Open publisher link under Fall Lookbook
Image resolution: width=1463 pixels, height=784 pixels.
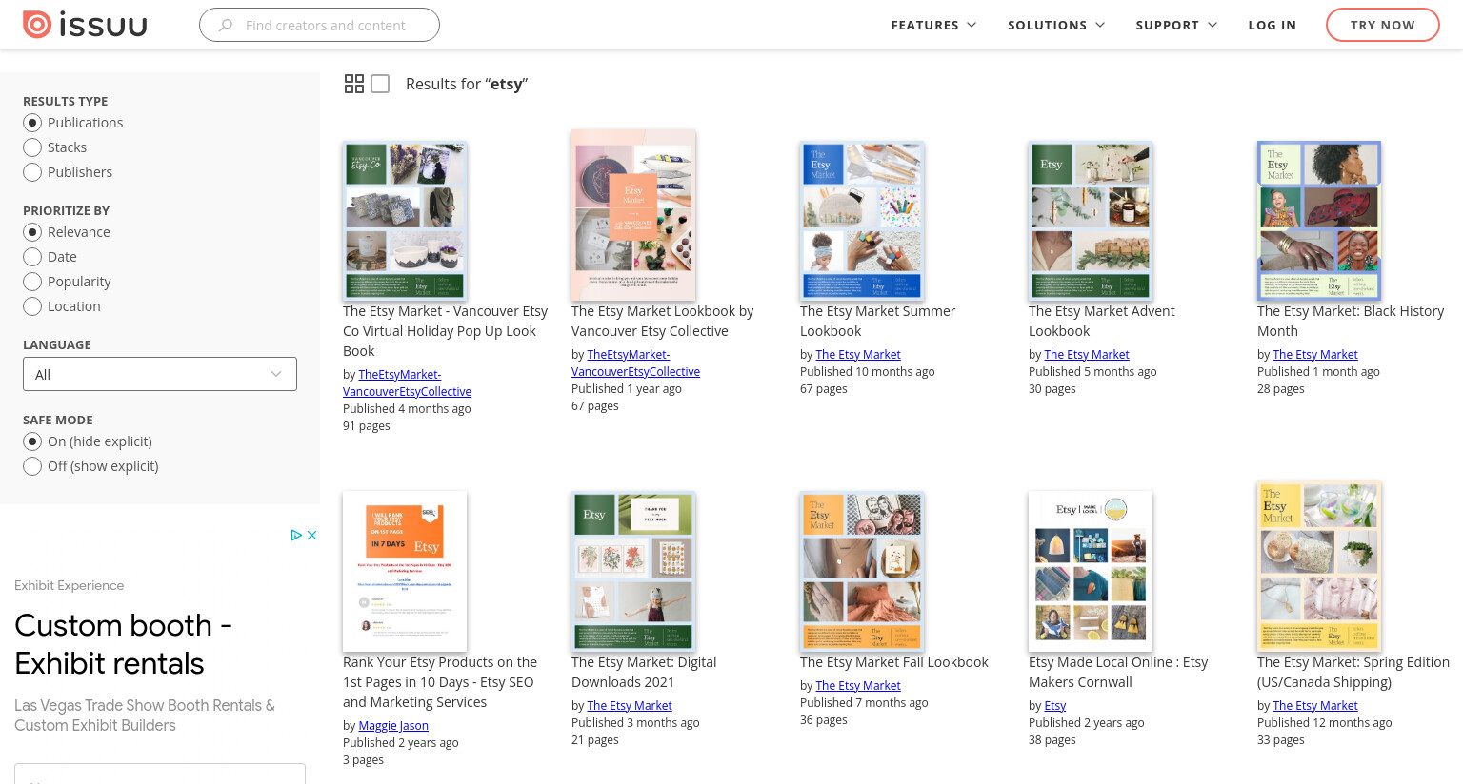coord(858,686)
